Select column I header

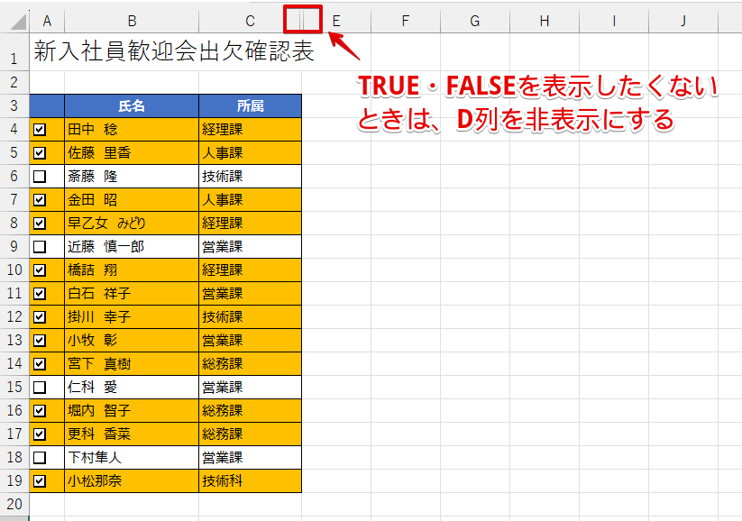coord(614,22)
